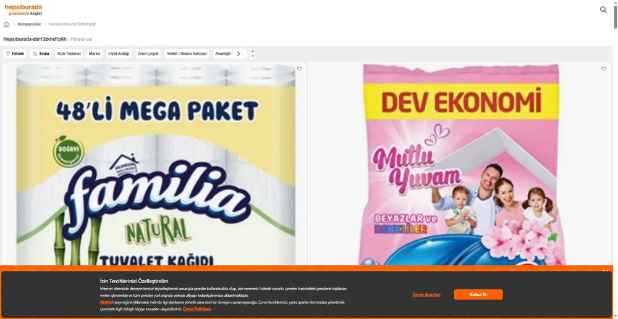Open the Filtrele filter button
This screenshot has height=319, width=618.
tap(15, 54)
